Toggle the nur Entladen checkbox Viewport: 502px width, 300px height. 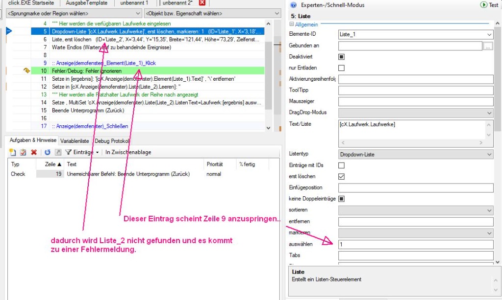tap(341, 68)
